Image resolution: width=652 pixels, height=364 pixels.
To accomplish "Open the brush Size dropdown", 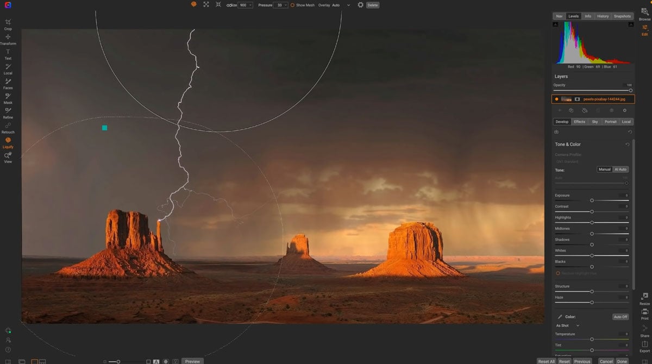I will click(246, 5).
